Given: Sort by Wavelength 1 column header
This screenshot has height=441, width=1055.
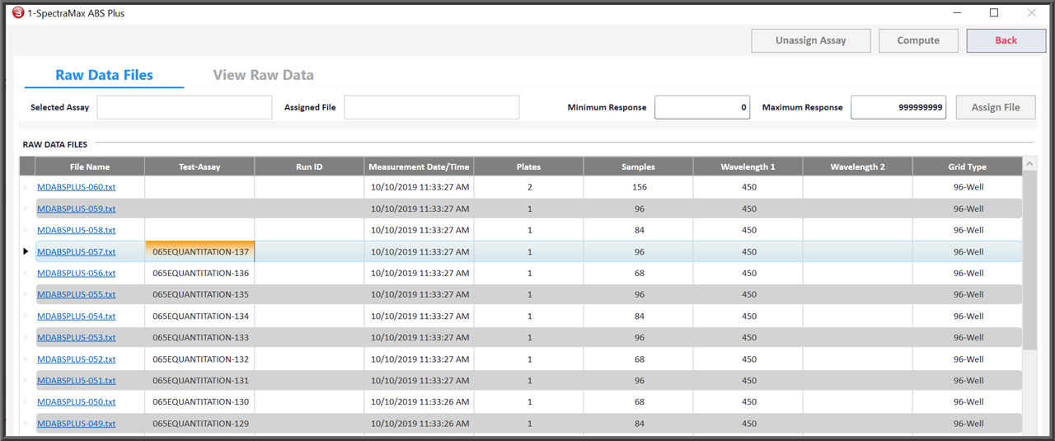Looking at the screenshot, I should click(x=748, y=167).
